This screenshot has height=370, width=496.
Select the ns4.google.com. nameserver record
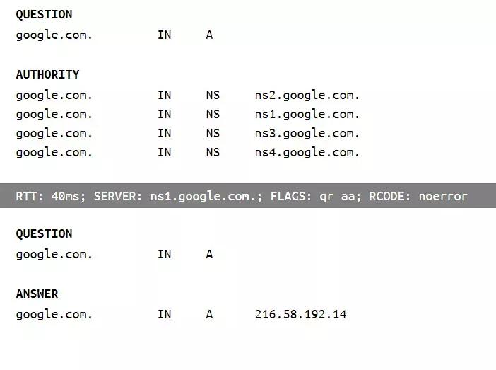click(x=307, y=152)
